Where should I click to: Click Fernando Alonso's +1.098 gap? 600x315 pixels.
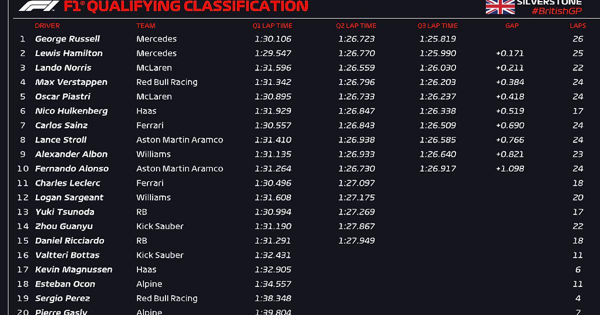point(509,169)
